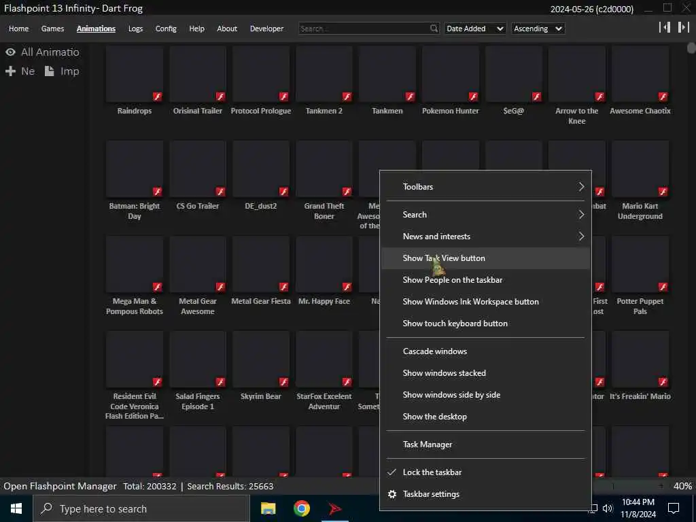Expand the Toolbars submenu

pos(485,187)
